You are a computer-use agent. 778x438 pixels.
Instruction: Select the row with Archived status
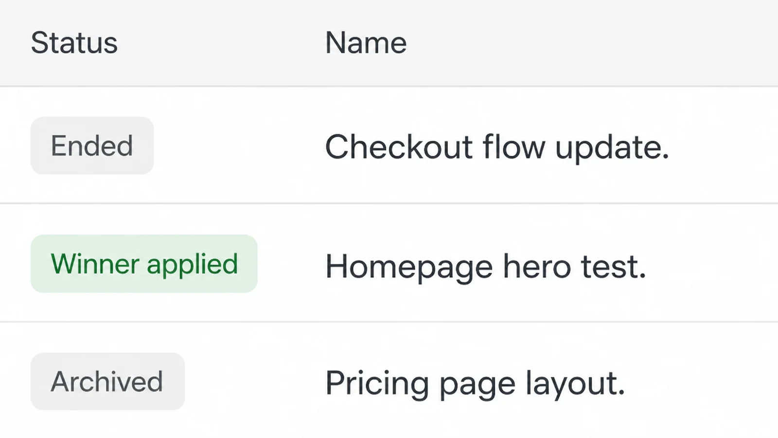tap(389, 381)
